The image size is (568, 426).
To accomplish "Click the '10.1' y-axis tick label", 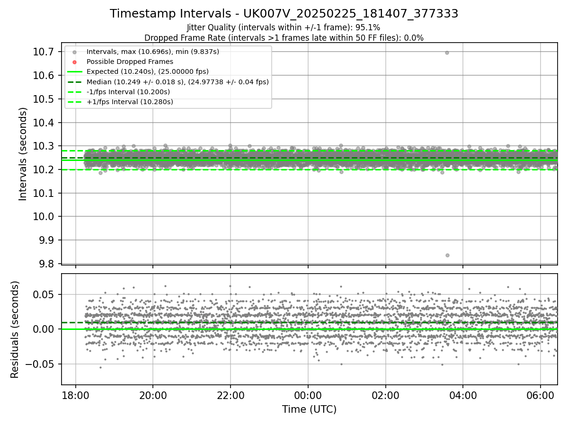I will (44, 193).
